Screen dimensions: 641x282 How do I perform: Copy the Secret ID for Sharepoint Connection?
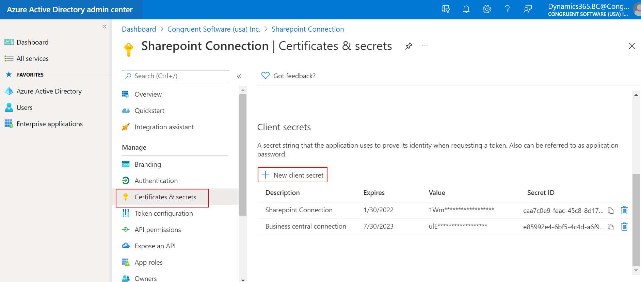(x=611, y=210)
